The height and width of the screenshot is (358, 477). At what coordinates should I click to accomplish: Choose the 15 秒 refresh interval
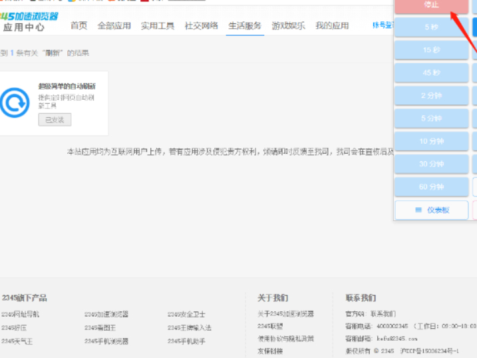click(x=431, y=50)
